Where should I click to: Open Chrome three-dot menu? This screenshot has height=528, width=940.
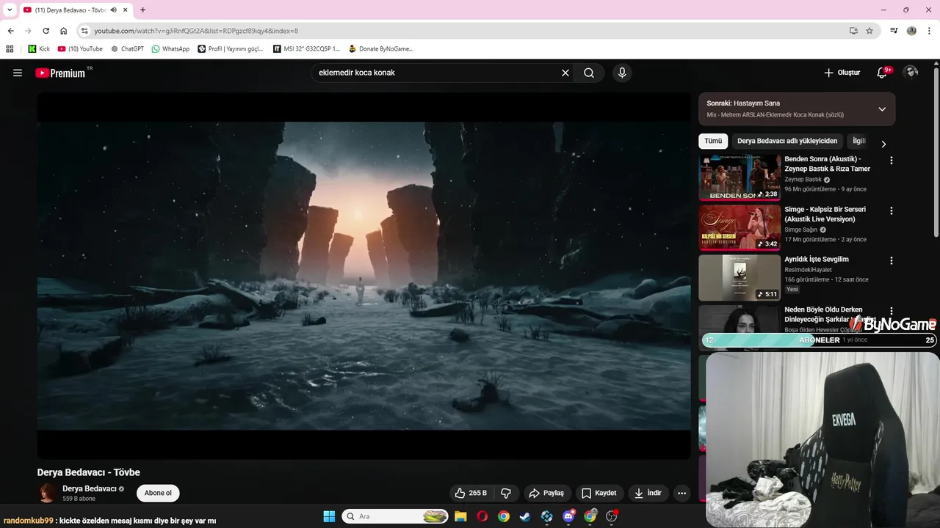(x=929, y=31)
